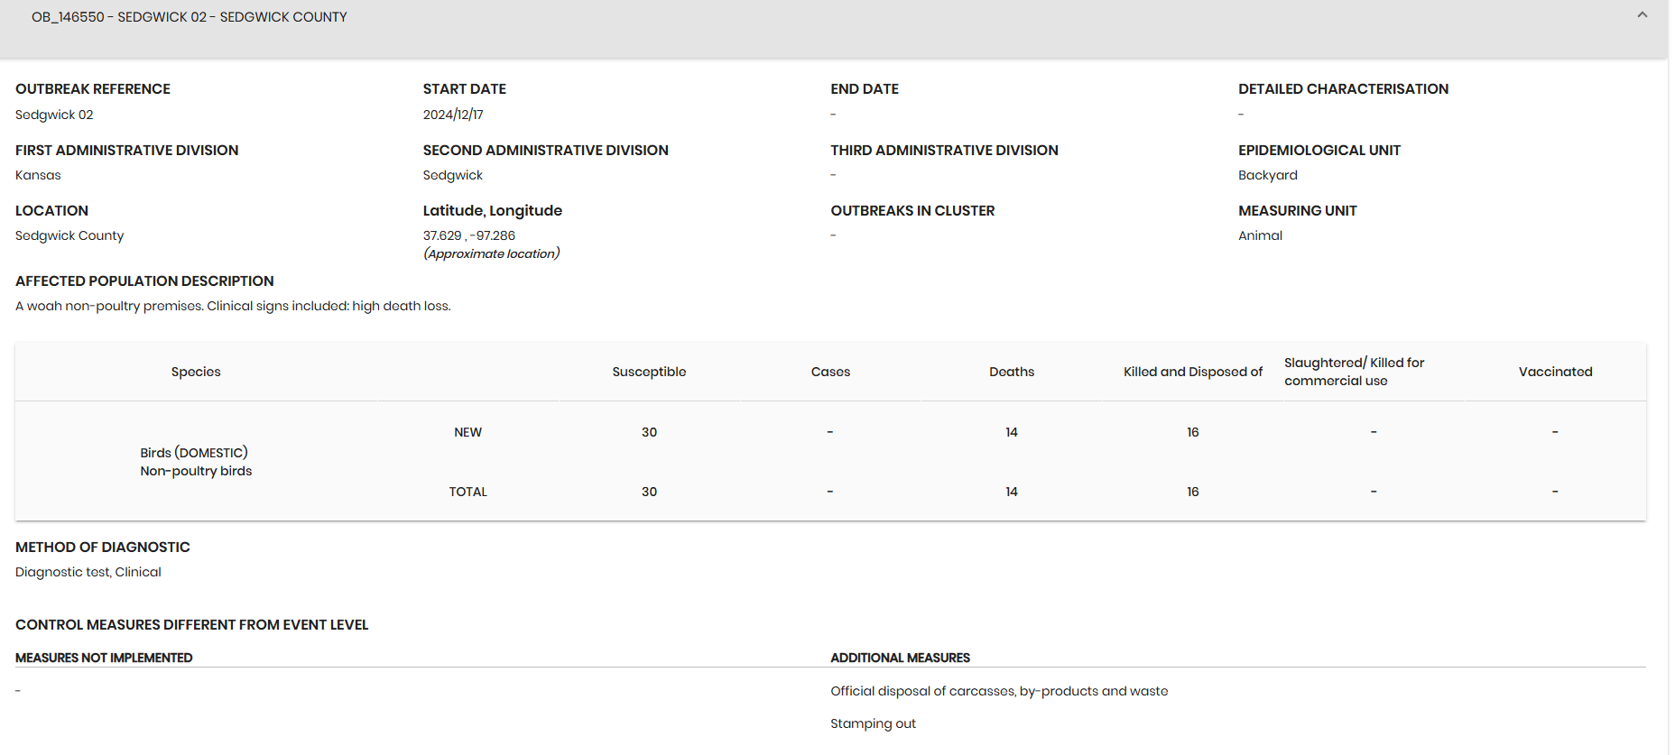
Task: Click the Killed and Disposed of header
Action: [x=1192, y=372]
